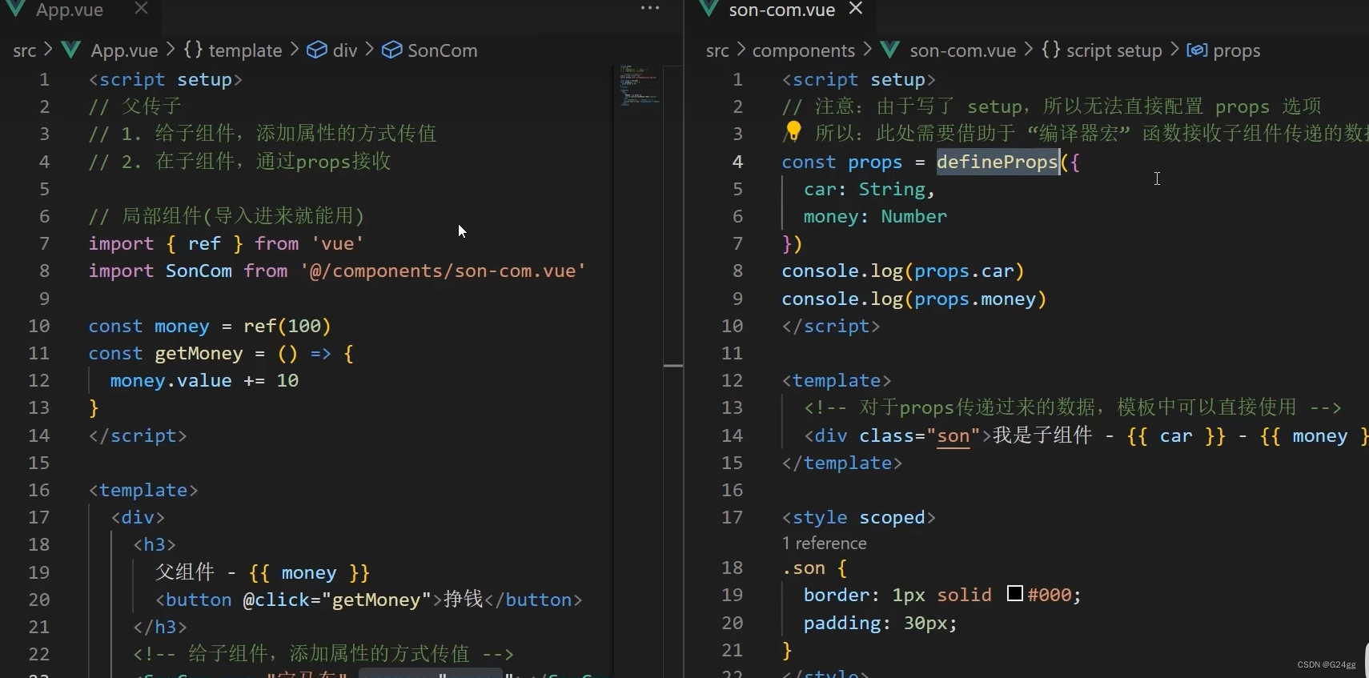Close the App.vue tab

(142, 8)
